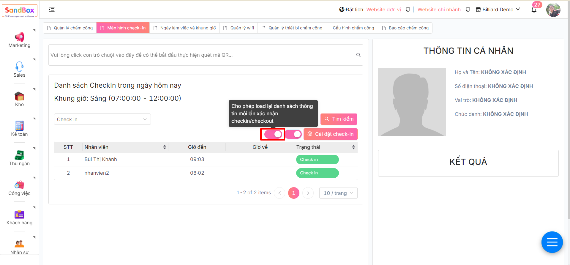570x265 pixels.
Task: Open the Sales module in sidebar
Action: [x=19, y=67]
